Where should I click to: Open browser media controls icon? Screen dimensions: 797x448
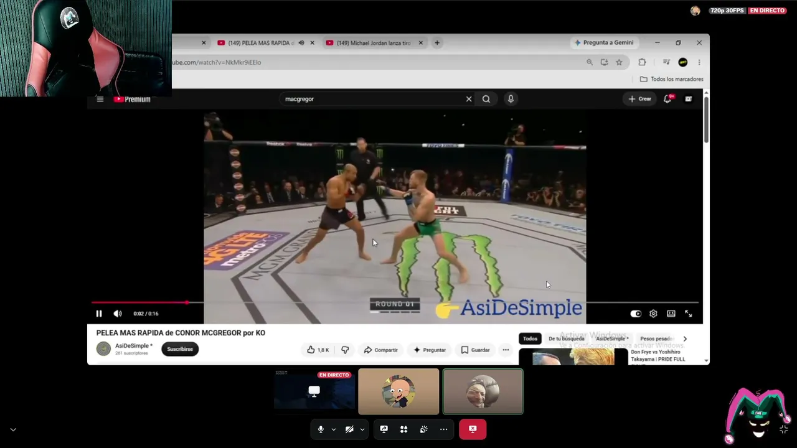point(666,62)
